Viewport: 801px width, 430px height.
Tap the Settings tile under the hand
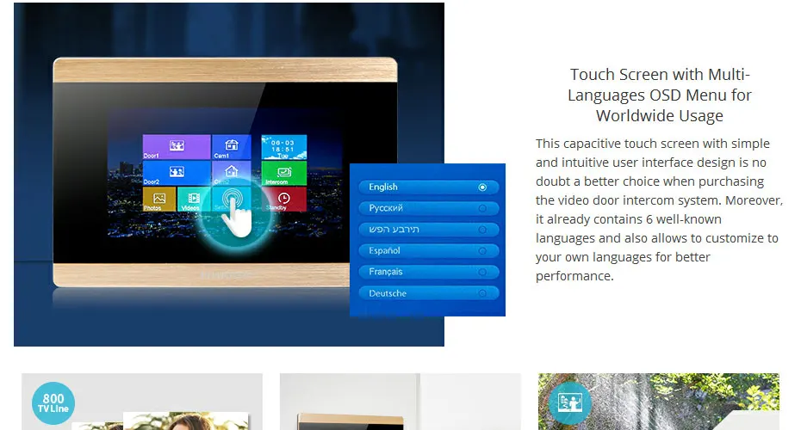[x=232, y=199]
